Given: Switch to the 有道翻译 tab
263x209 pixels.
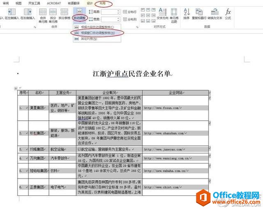Looking at the screenshot, I should pos(74,3).
